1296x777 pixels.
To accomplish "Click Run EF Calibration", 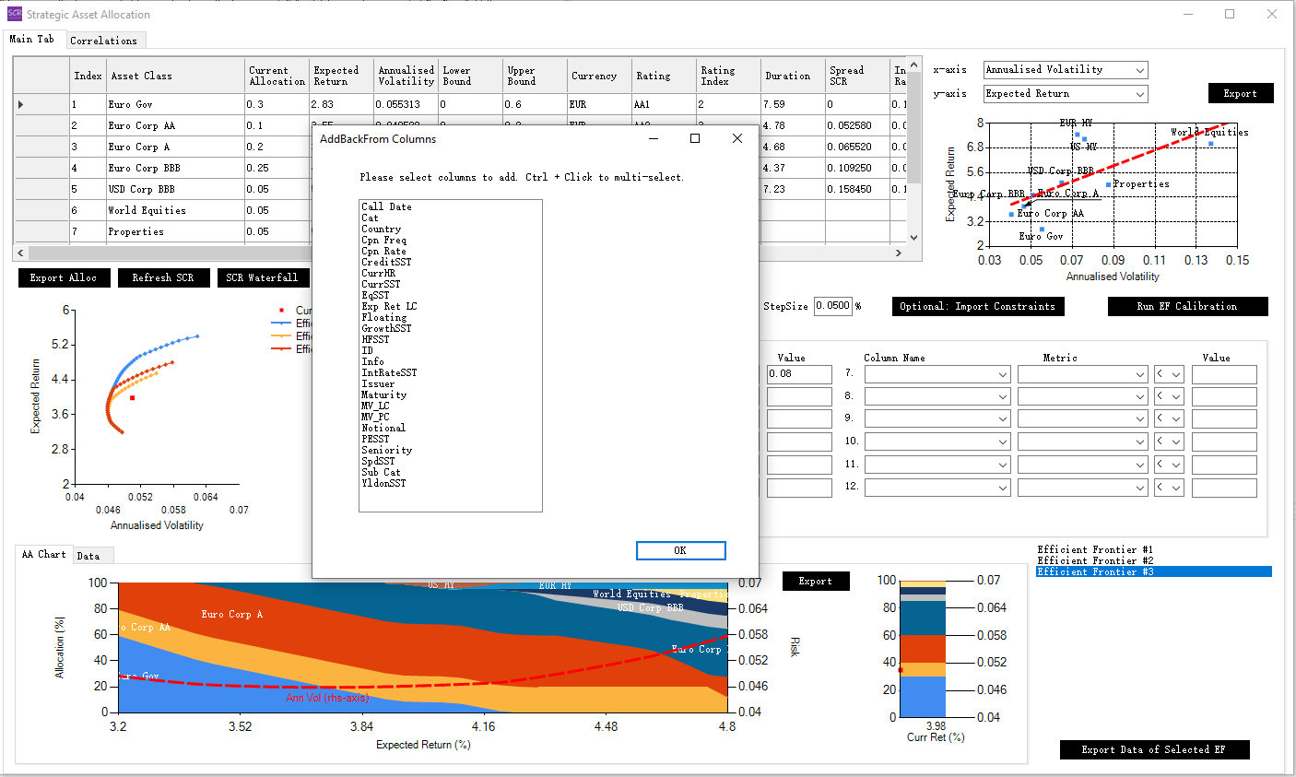I will coord(1187,305).
